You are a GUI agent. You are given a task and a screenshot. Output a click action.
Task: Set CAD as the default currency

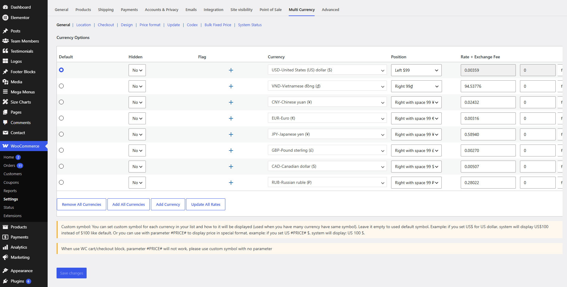pos(61,166)
